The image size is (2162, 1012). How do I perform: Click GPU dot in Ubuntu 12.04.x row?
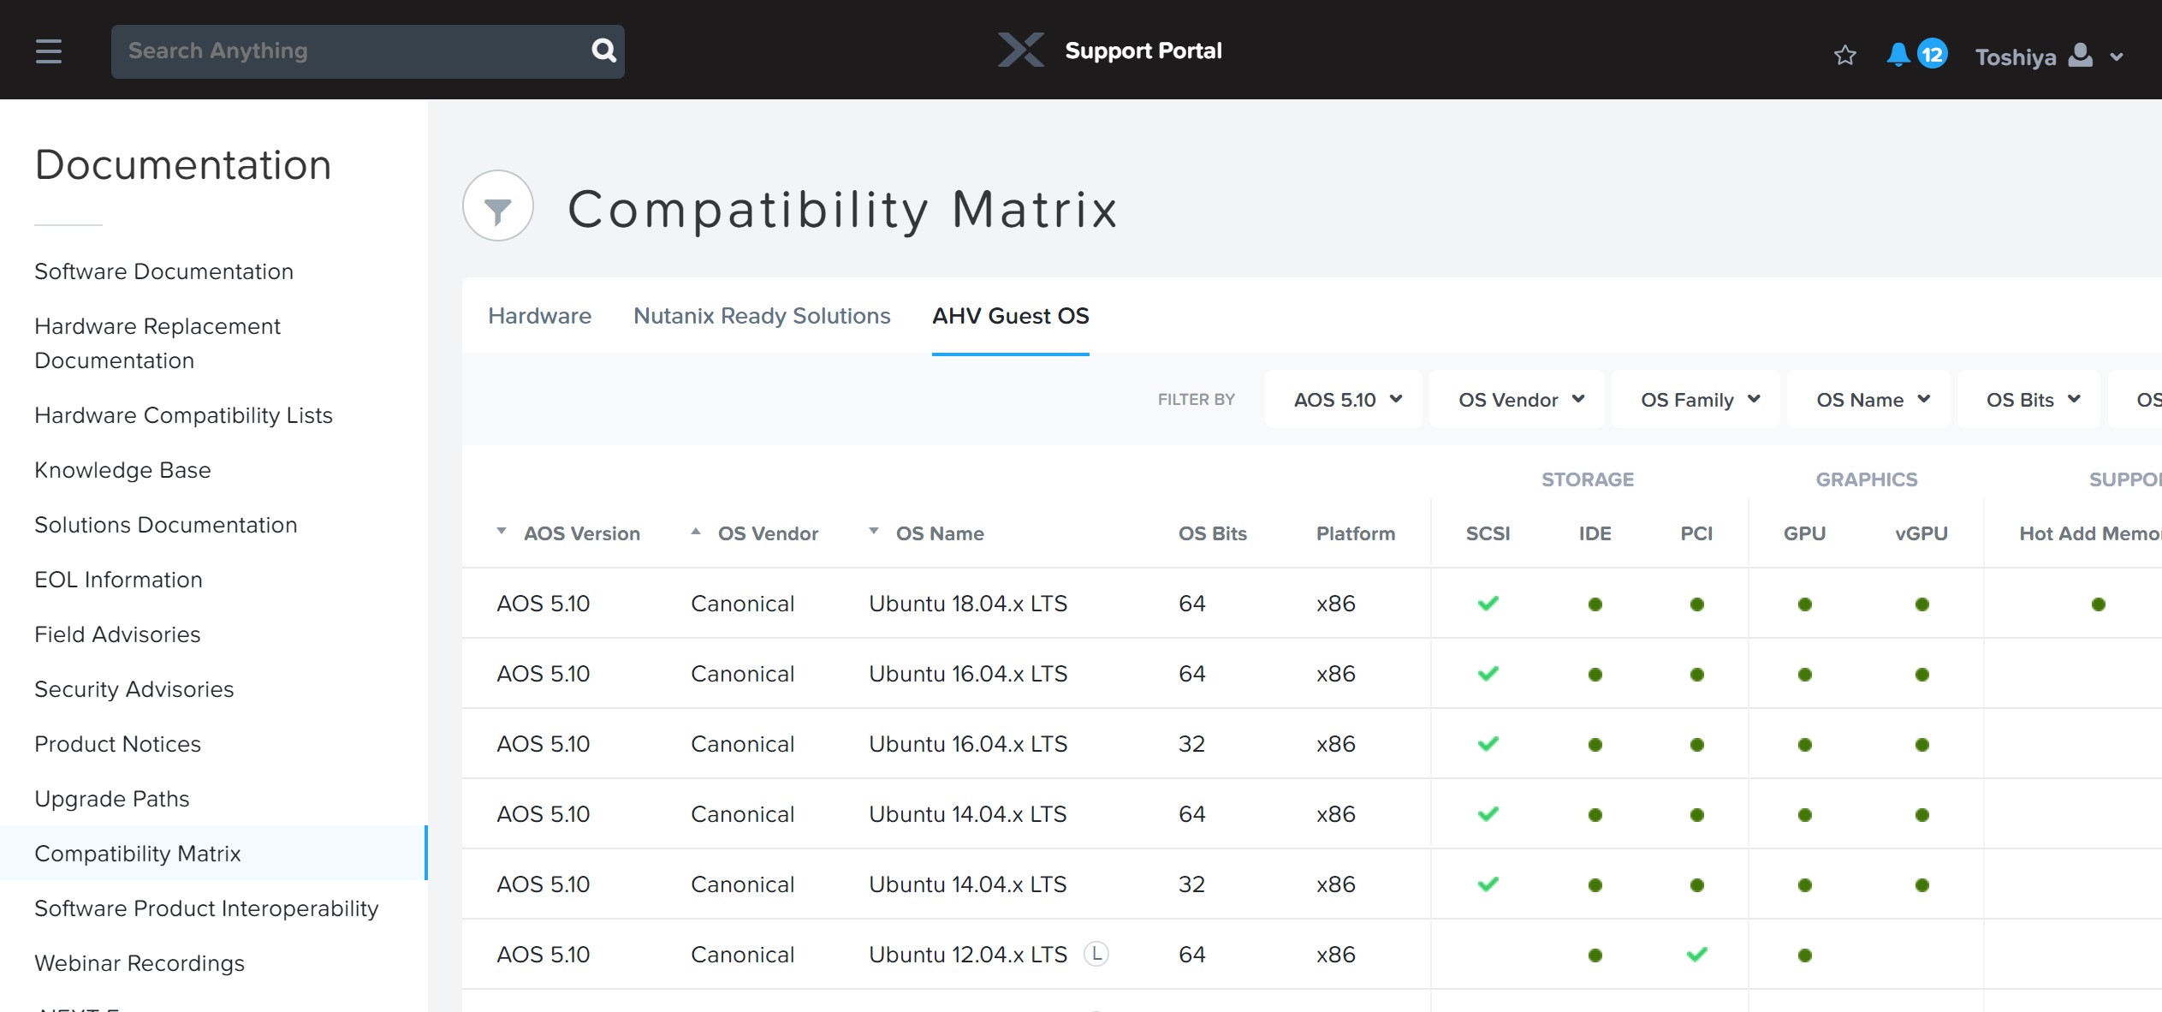tap(1805, 955)
